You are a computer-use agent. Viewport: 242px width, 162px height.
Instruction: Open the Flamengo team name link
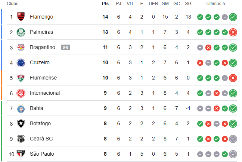(x=41, y=17)
